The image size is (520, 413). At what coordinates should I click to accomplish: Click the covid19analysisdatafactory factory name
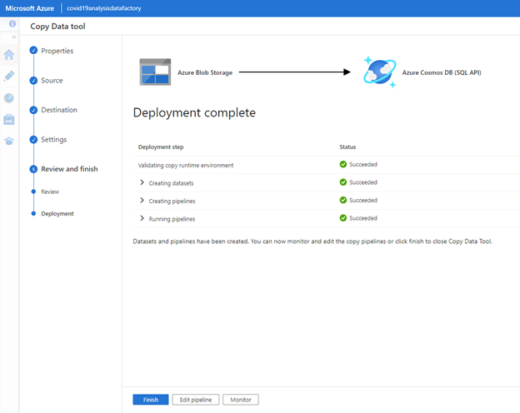click(x=104, y=8)
